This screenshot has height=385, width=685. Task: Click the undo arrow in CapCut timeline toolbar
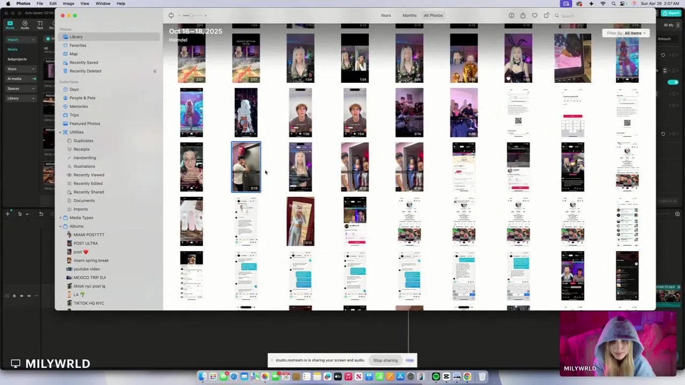(41, 214)
